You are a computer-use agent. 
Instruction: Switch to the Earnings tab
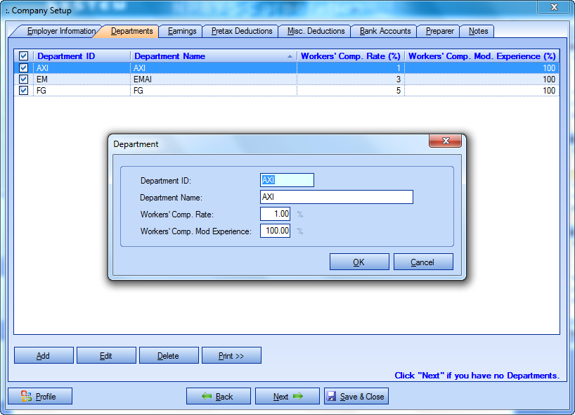pos(181,32)
